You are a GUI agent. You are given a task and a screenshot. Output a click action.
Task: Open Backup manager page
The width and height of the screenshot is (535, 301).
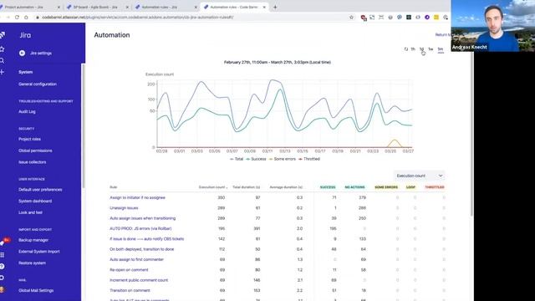point(33,240)
